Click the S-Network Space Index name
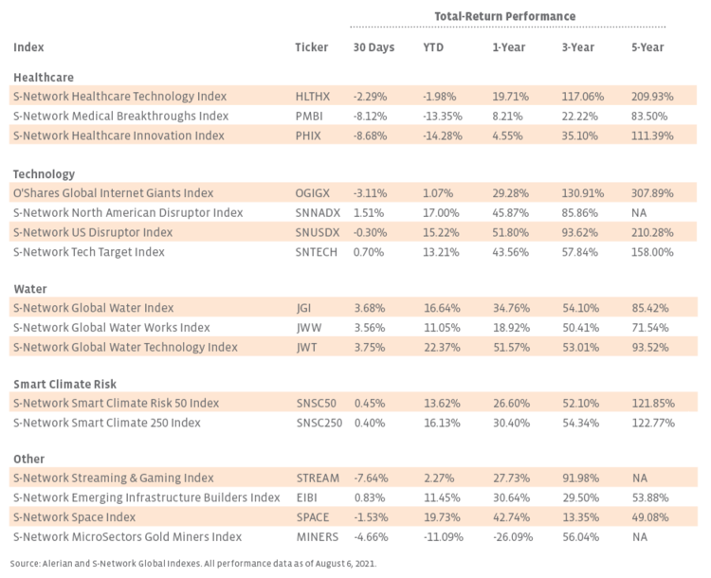The width and height of the screenshot is (711, 578). 79,517
